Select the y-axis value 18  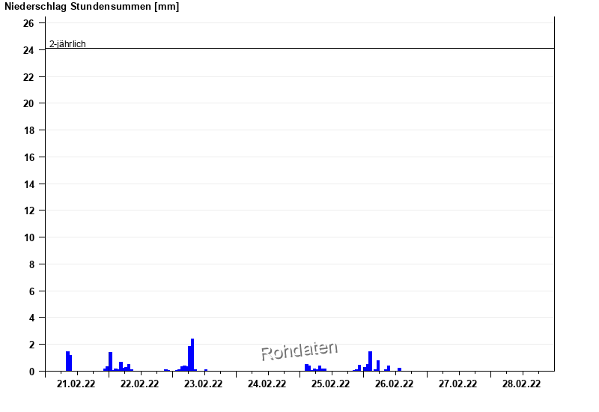[x=28, y=130]
